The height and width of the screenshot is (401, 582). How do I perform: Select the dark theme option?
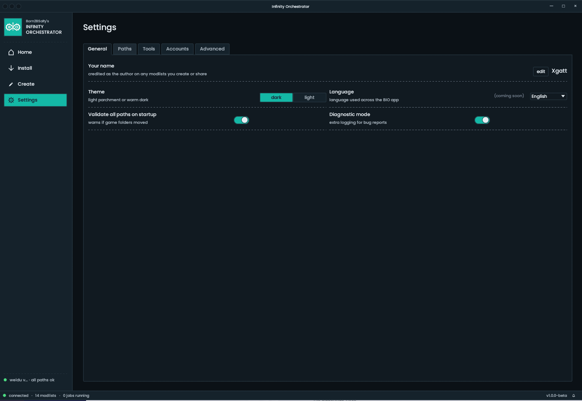click(x=276, y=97)
